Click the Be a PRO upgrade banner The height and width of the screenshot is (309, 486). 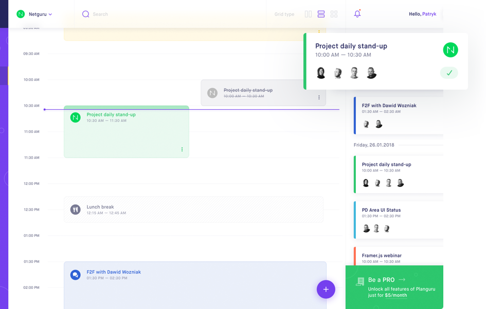(394, 287)
